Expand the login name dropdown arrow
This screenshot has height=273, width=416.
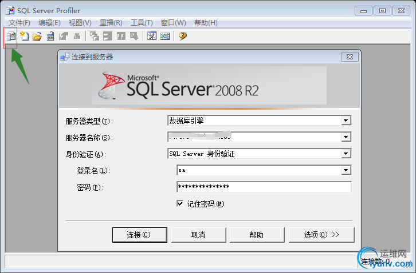tap(346, 170)
